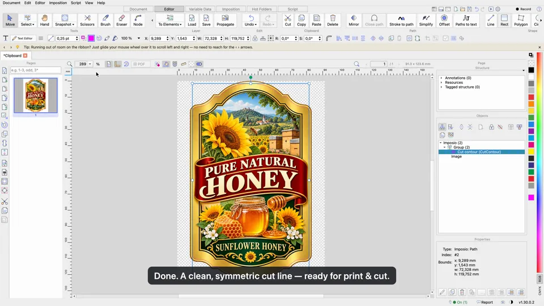The width and height of the screenshot is (544, 306).
Task: Expand the Annotations (0) node
Action: pos(441,78)
